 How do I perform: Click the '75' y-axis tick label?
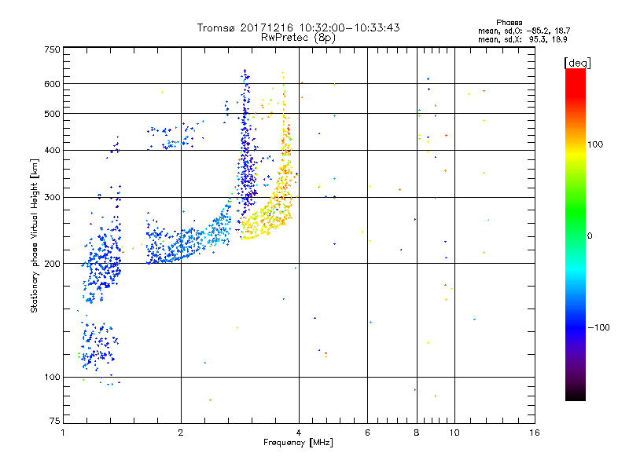[55, 421]
